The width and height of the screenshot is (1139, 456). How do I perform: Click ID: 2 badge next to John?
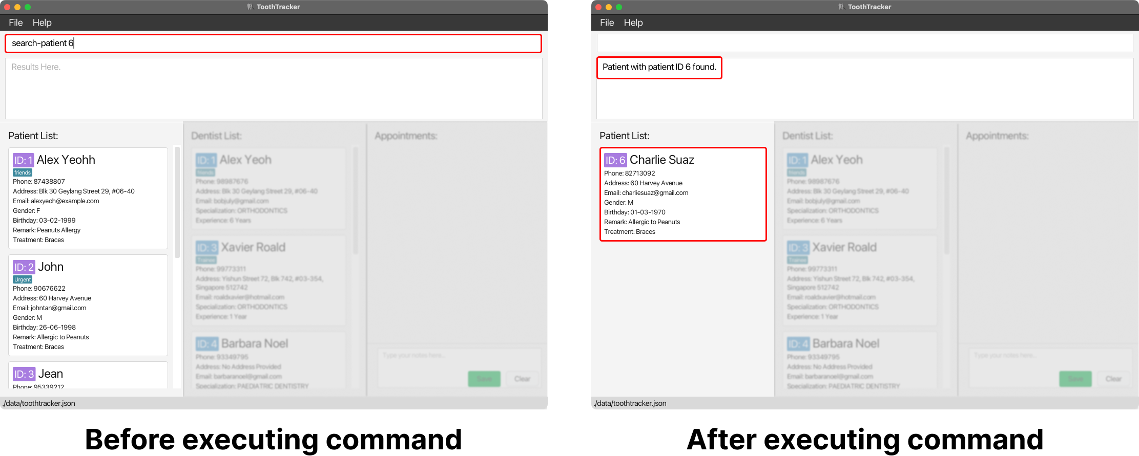(x=24, y=267)
